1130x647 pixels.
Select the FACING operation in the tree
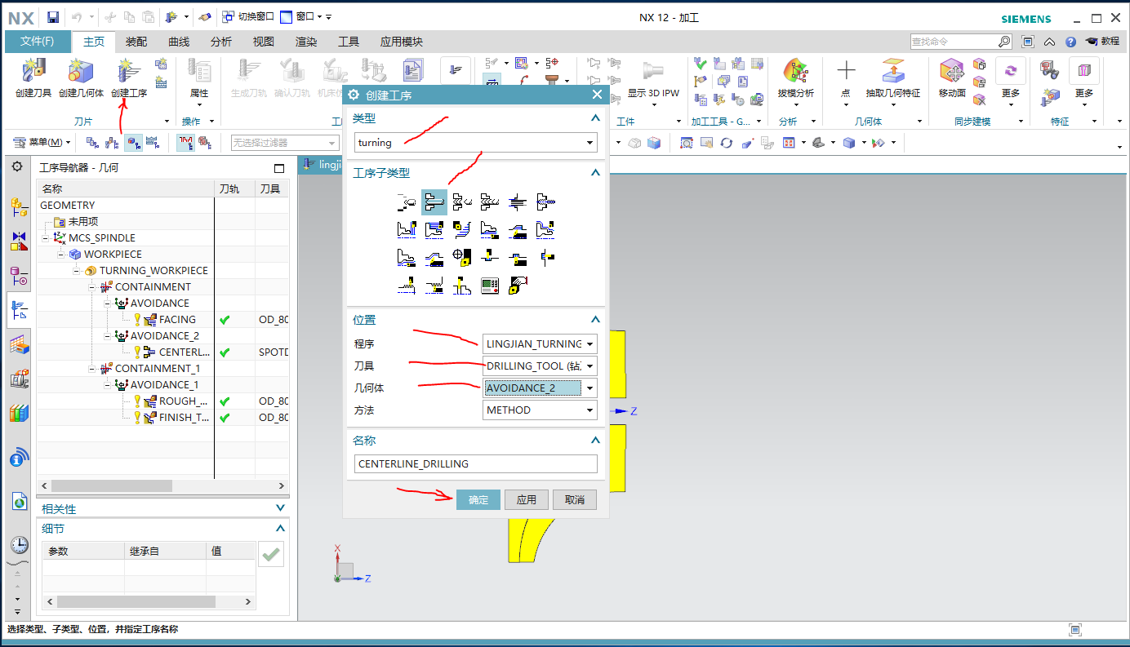click(x=177, y=320)
